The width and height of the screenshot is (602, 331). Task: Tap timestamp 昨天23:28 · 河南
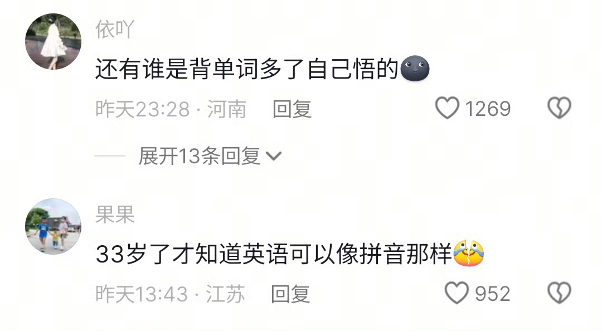tap(171, 109)
